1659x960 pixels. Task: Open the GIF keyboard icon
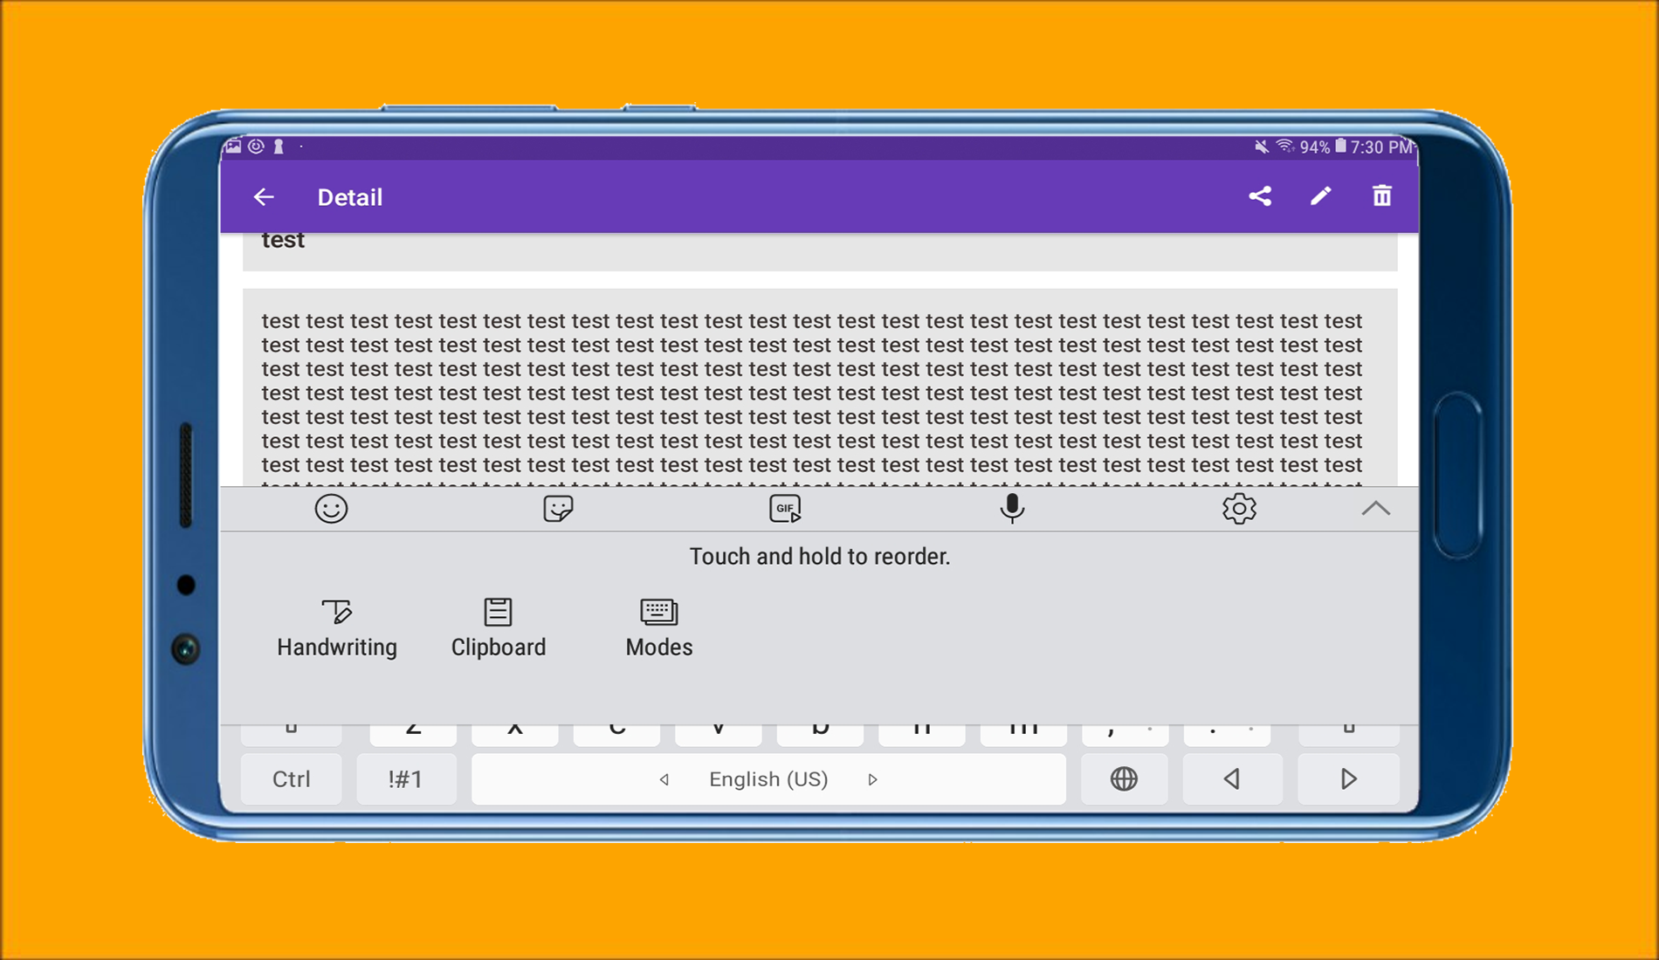[785, 509]
